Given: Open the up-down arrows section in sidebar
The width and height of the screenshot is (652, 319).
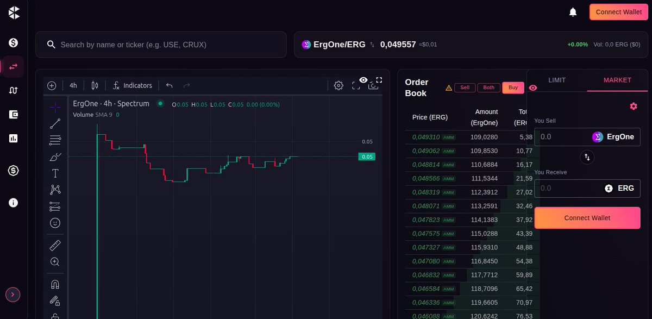Looking at the screenshot, I should click(14, 90).
